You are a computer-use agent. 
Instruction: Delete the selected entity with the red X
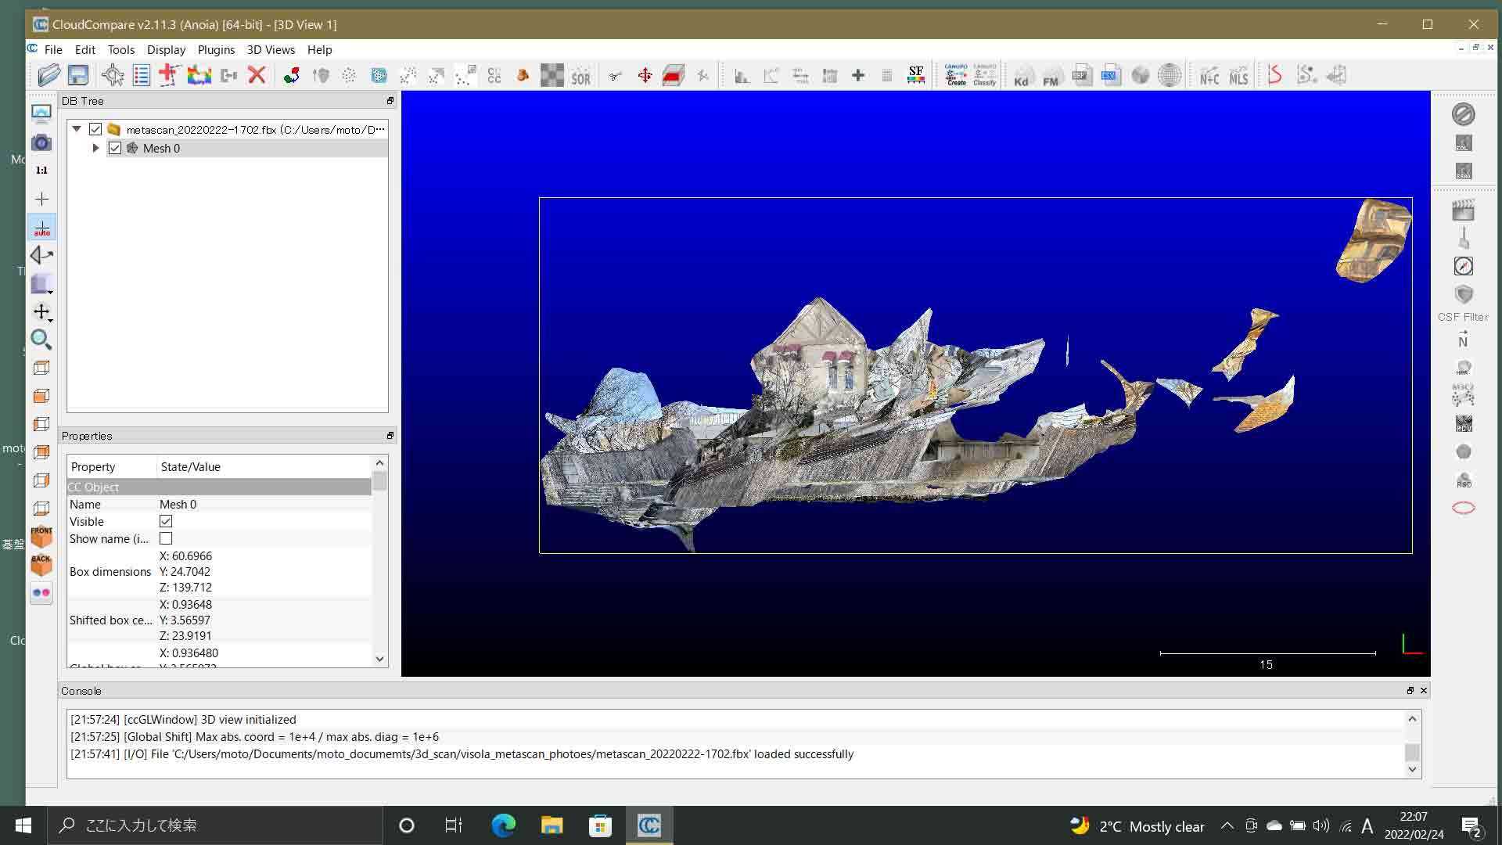[x=257, y=74]
